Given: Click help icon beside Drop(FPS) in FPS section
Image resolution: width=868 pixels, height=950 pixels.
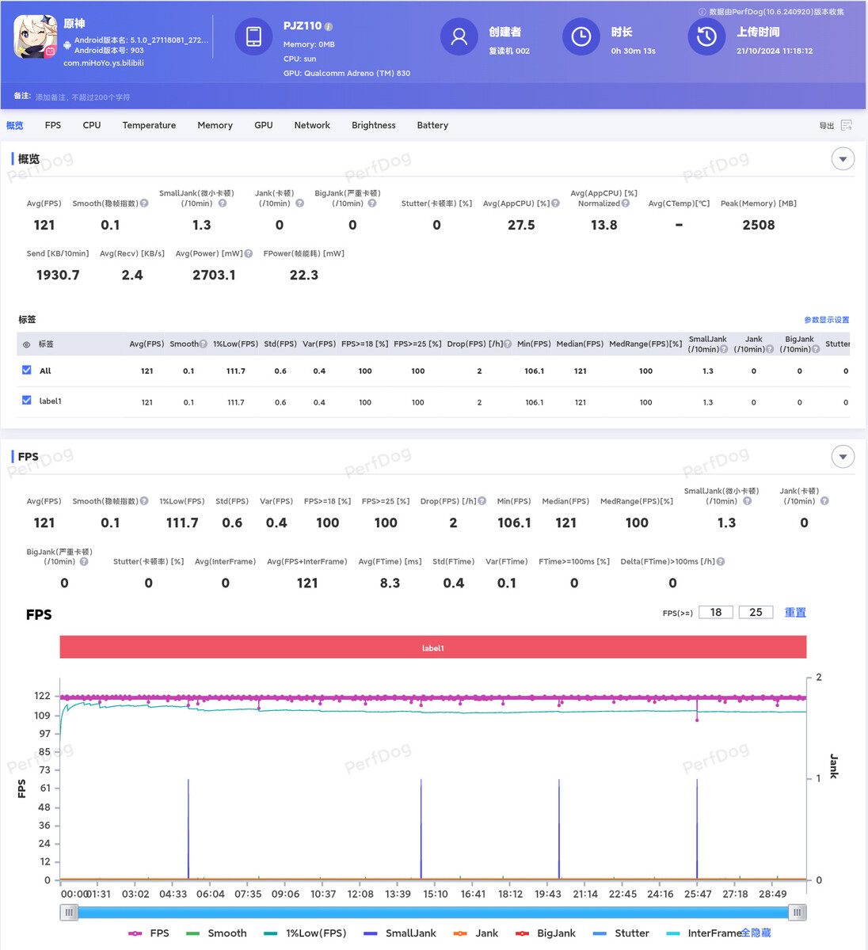Looking at the screenshot, I should point(482,501).
